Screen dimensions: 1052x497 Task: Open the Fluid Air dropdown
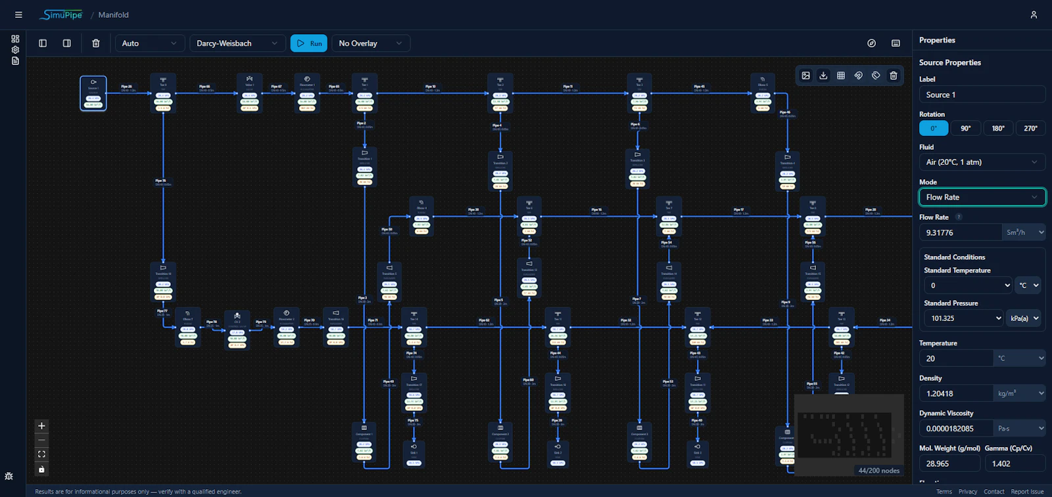(x=982, y=162)
